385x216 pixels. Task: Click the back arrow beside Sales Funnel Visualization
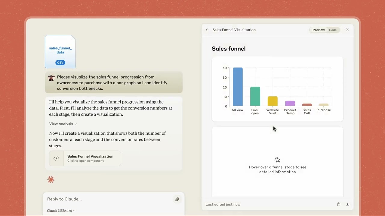point(207,30)
